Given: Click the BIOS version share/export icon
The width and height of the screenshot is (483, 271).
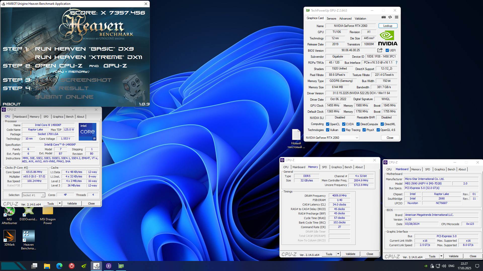Looking at the screenshot, I should 380,50.
